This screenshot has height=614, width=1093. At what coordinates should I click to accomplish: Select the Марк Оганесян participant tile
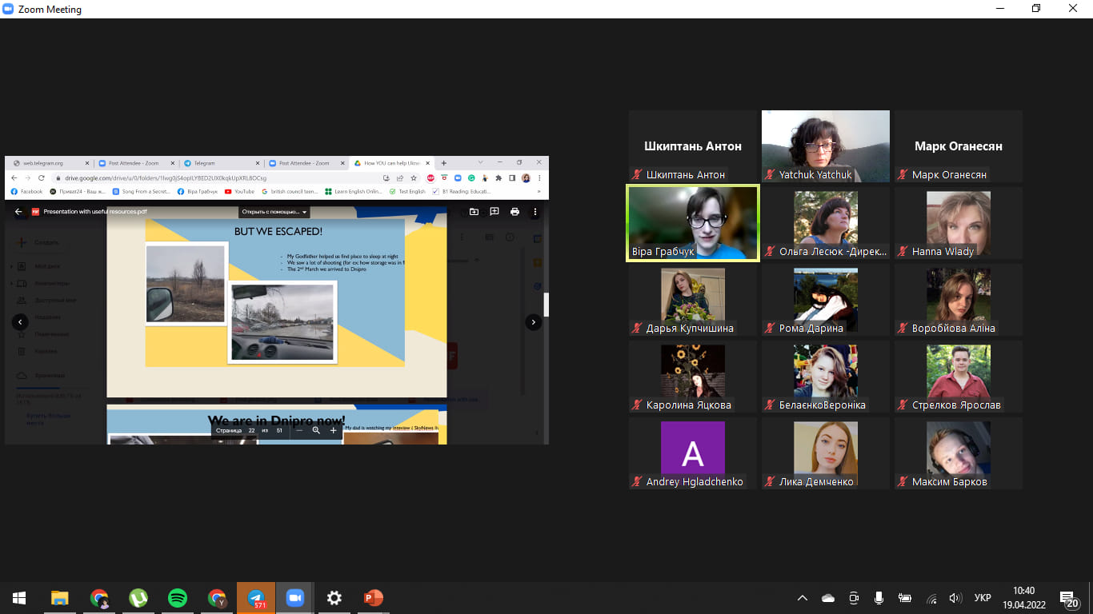(x=959, y=146)
